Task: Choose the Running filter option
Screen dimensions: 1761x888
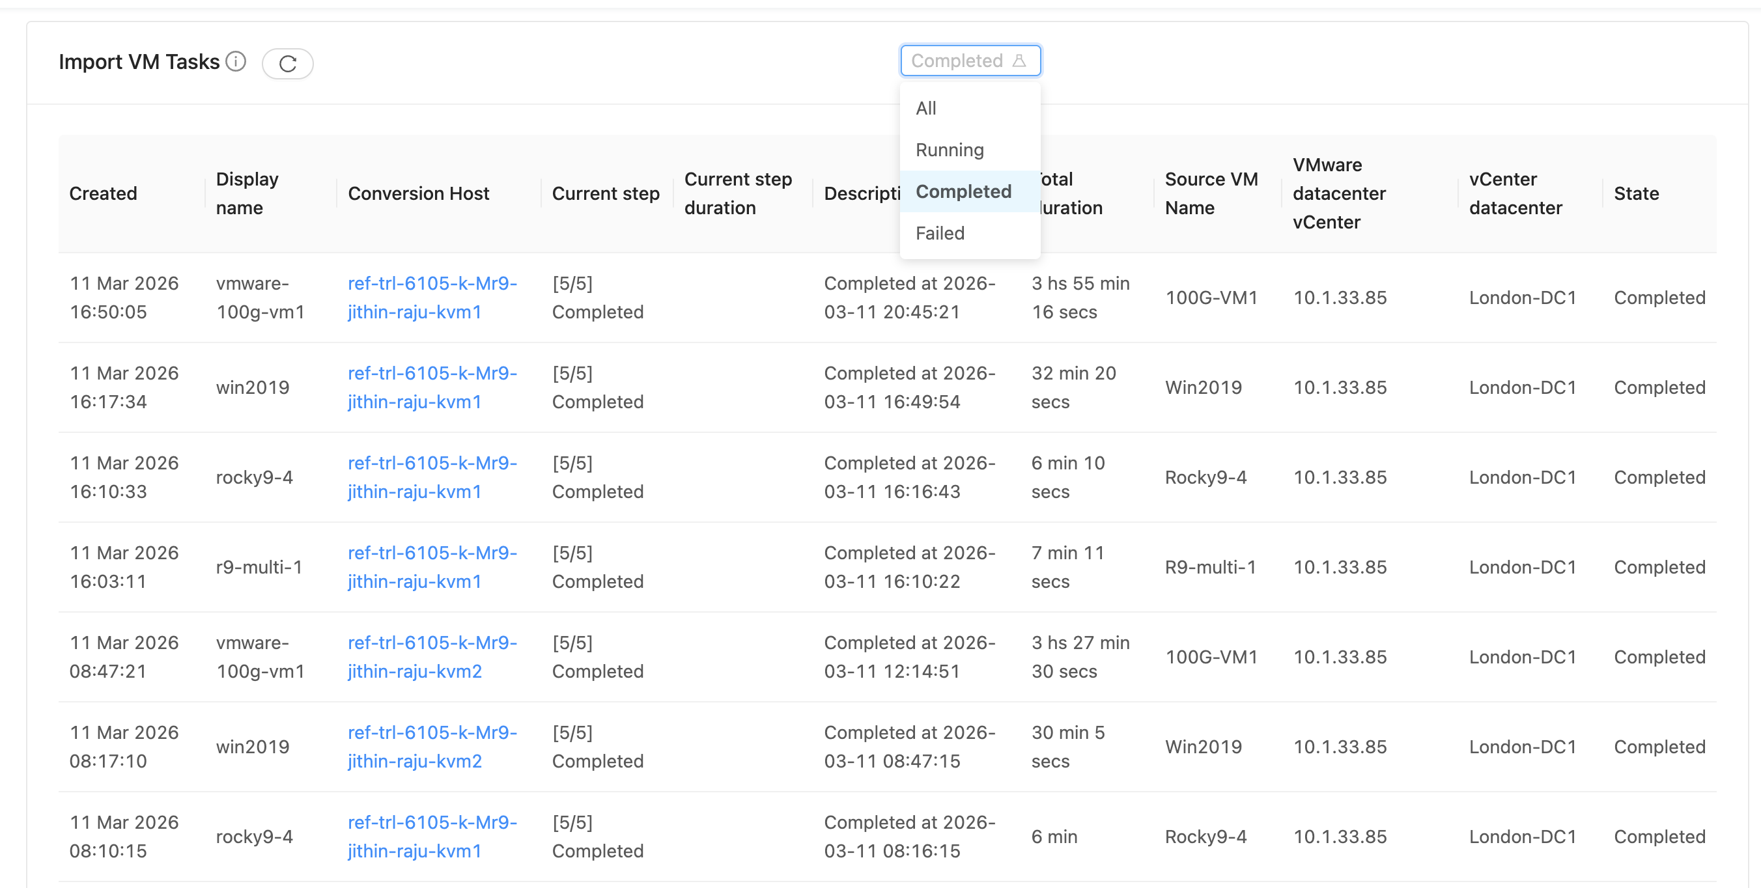Action: point(949,150)
